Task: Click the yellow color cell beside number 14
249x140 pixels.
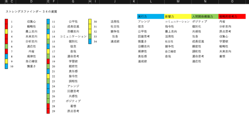Action: point(48,37)
